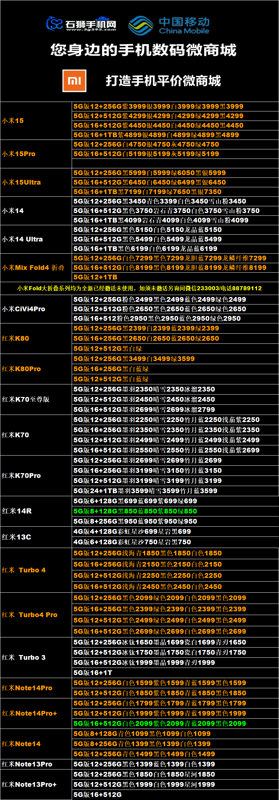Click 小米15Ultra 16+1TB row with 7650
279x800 pixels.
pos(175,192)
